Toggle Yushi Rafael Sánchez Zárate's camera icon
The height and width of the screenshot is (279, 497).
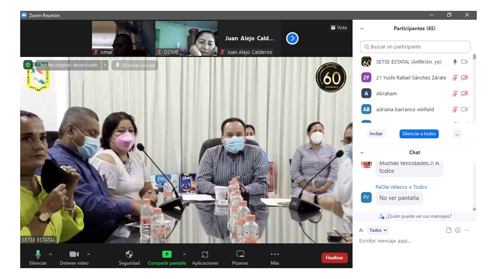(464, 77)
